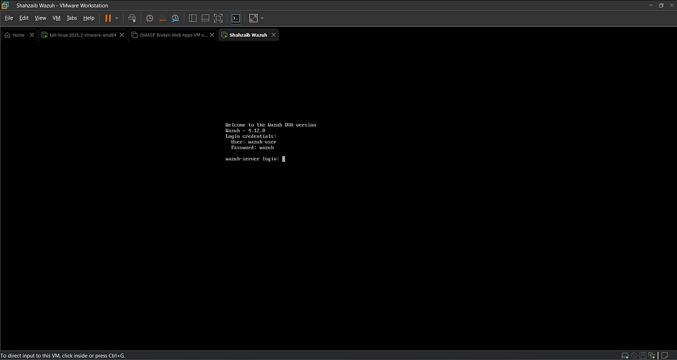
Task: Toggle the library sidebar panel
Action: pyautogui.click(x=192, y=18)
